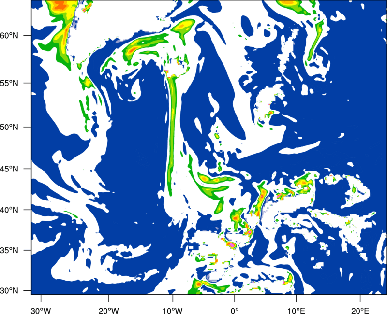Image resolution: width=387 pixels, height=314 pixels.
Task: Click the 20°W longitude label
Action: (x=109, y=310)
